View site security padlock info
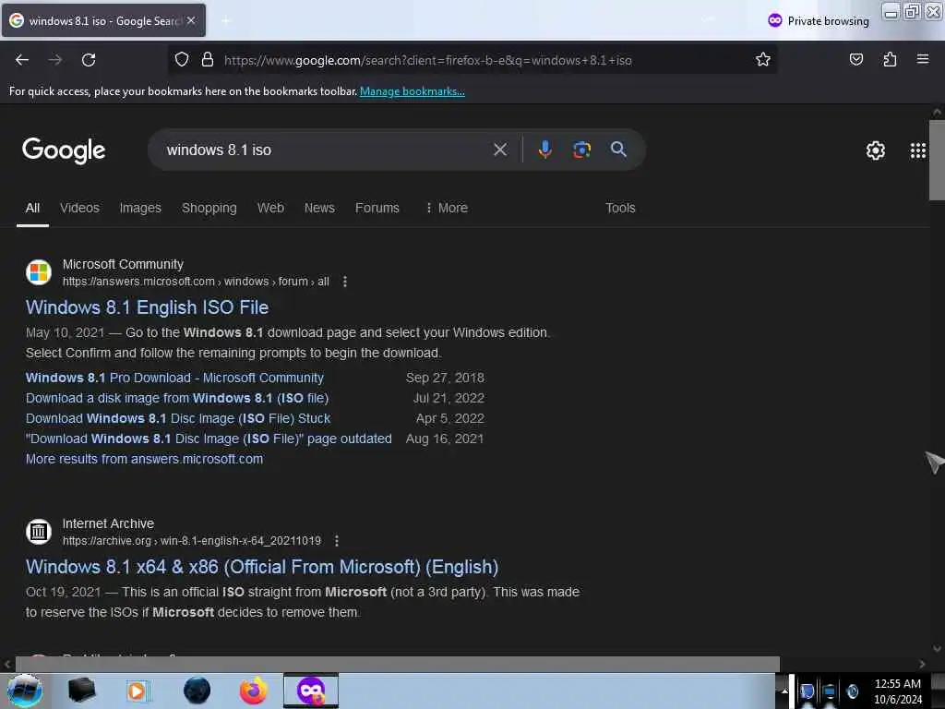945x709 pixels. tap(208, 60)
